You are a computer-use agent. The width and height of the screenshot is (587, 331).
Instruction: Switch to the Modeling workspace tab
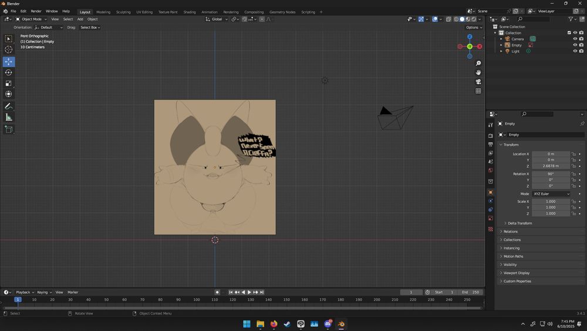click(103, 12)
